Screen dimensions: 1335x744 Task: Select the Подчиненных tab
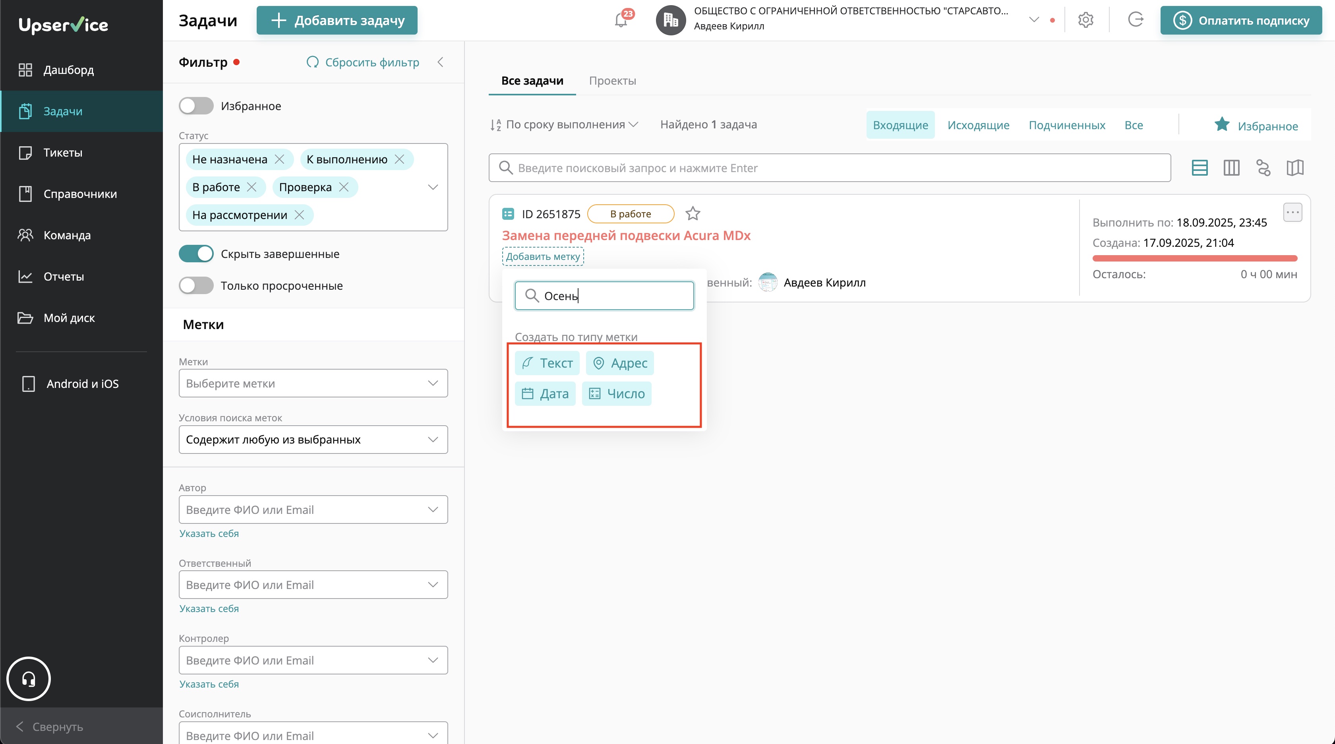pyautogui.click(x=1067, y=125)
